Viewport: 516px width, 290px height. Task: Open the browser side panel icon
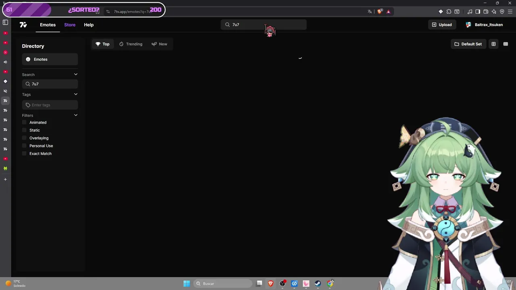tap(478, 12)
